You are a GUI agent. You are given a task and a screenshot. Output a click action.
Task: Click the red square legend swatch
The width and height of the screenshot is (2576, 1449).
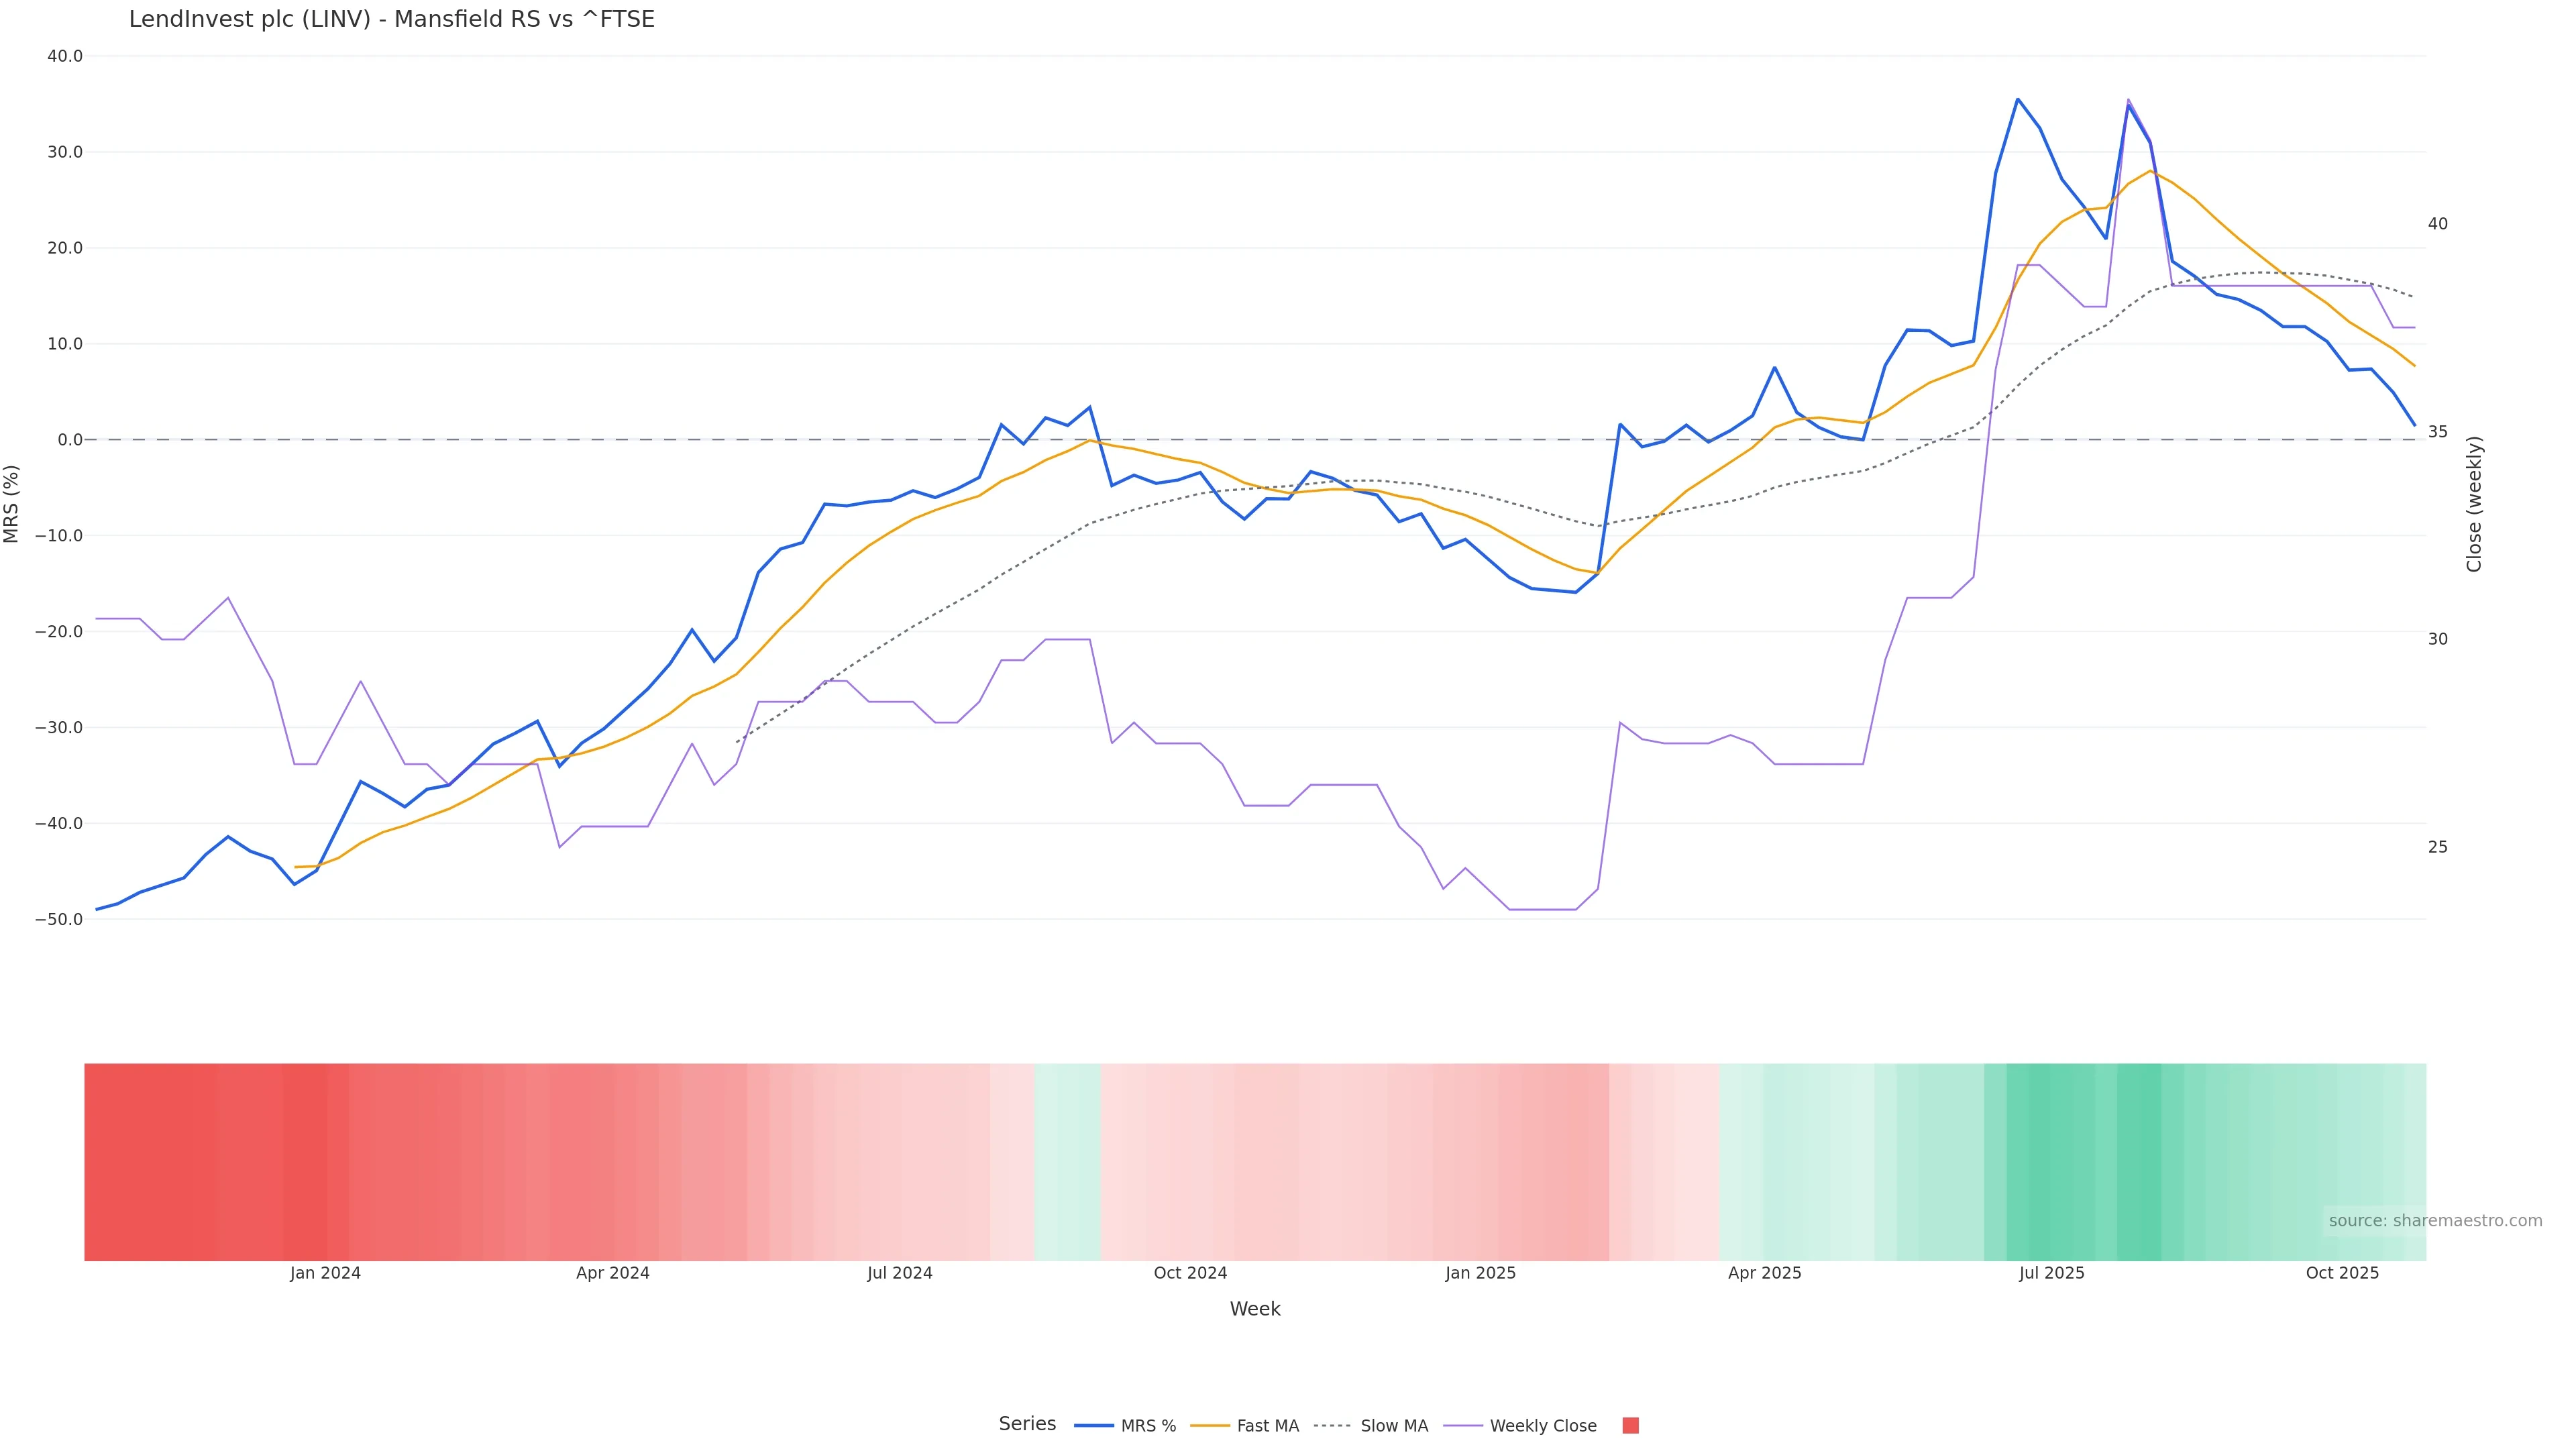[1630, 1426]
